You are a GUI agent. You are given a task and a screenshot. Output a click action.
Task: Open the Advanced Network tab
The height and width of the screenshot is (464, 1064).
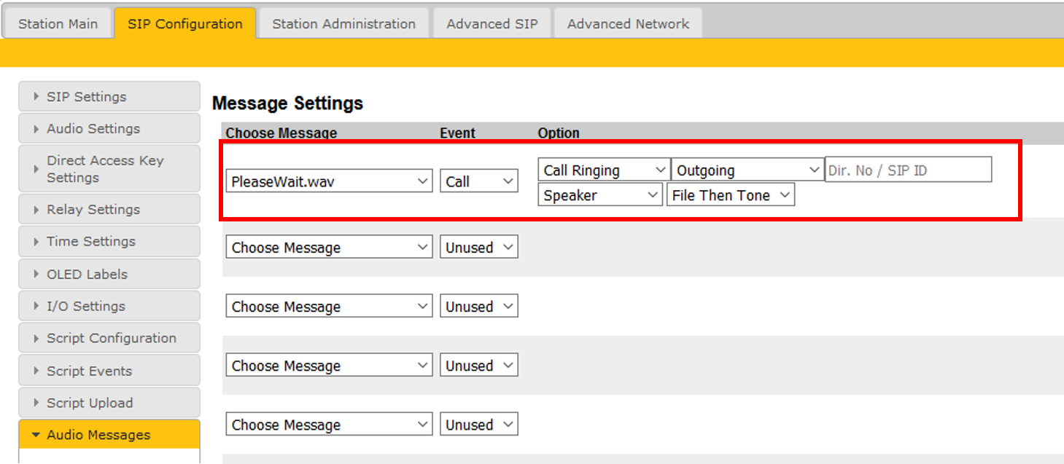tap(628, 23)
